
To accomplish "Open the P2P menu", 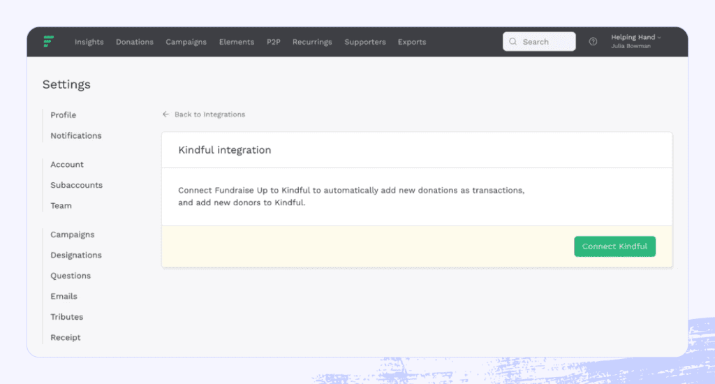I will (x=274, y=41).
